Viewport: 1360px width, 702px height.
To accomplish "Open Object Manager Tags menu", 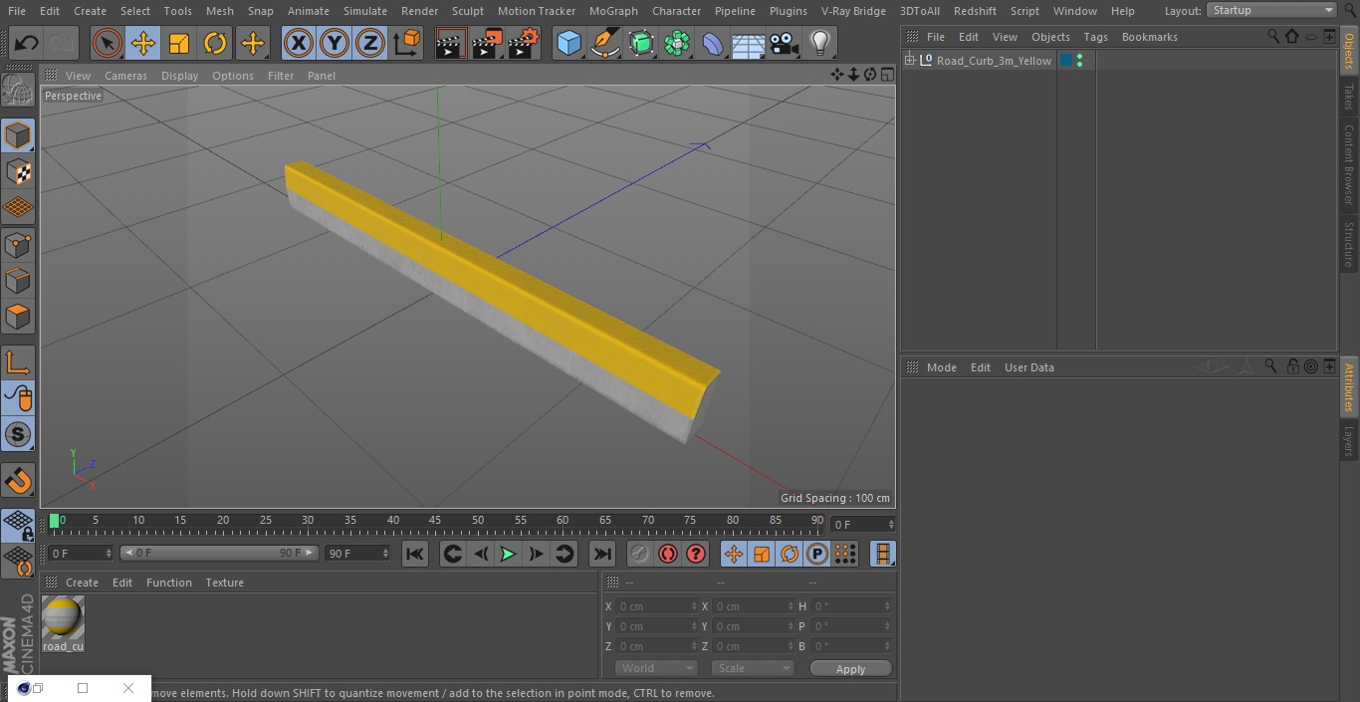I will (1095, 37).
